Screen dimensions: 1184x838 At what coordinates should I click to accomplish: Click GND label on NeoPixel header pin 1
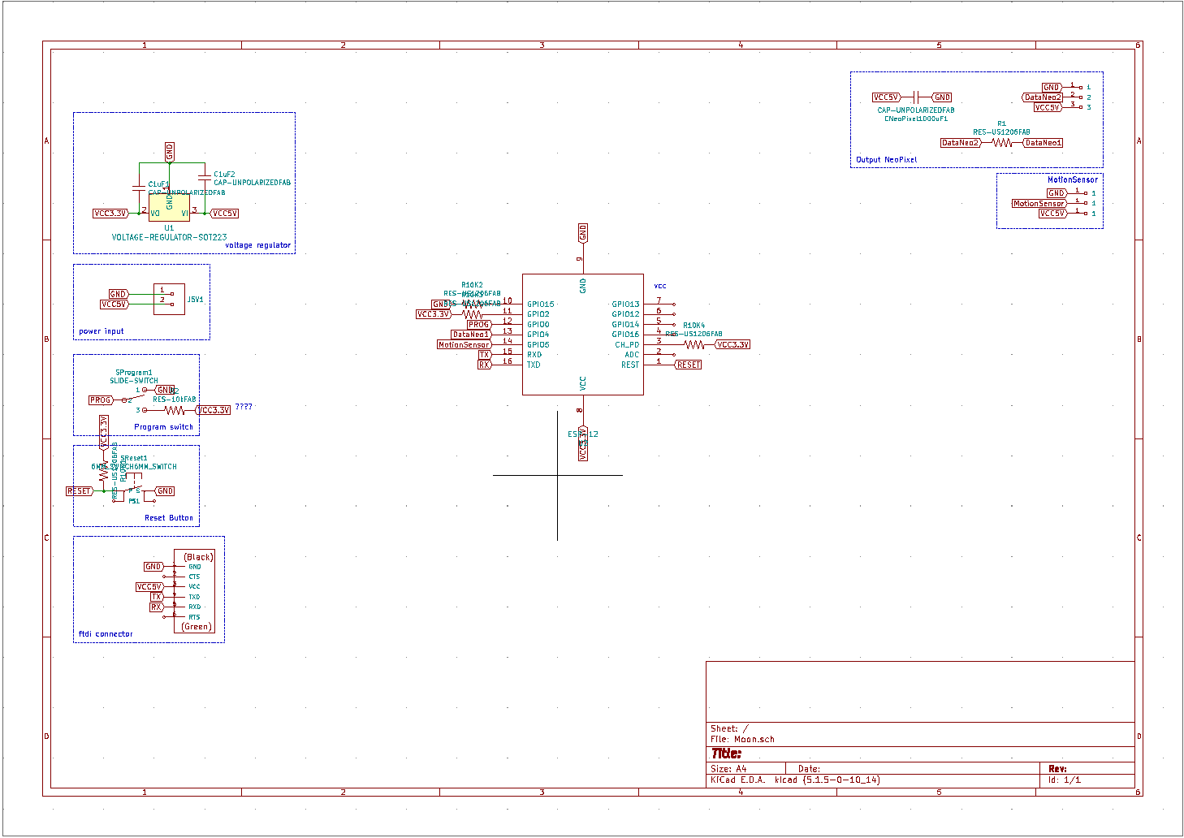coord(1052,88)
